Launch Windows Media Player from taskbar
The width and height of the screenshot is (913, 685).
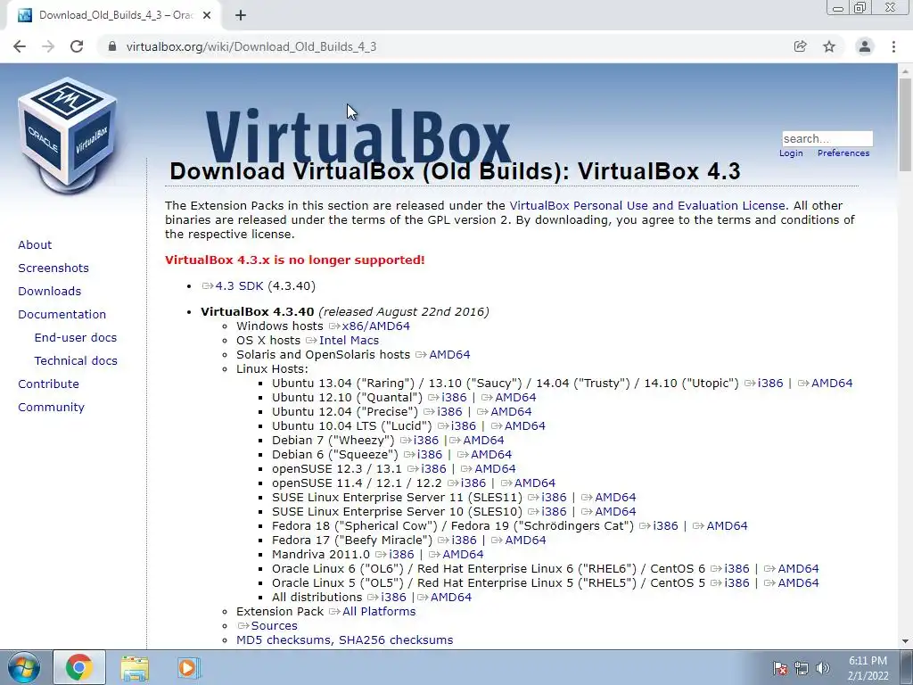[188, 668]
